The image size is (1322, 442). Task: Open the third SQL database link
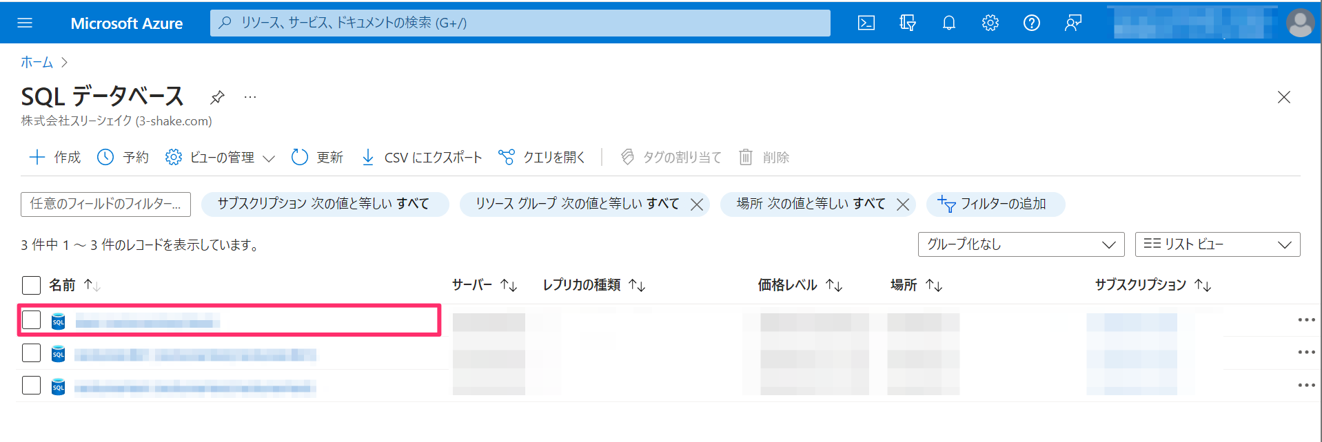tap(195, 388)
